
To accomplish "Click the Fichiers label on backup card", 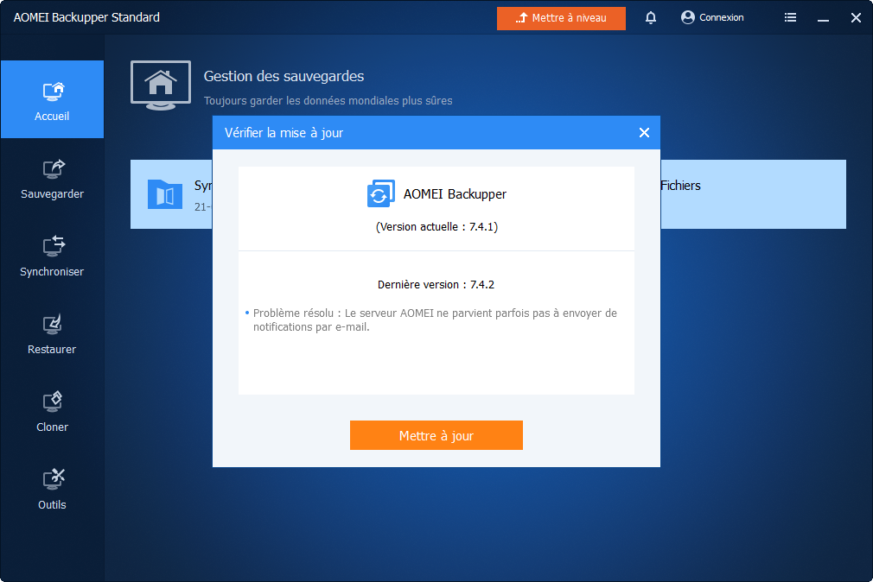I will pos(680,186).
